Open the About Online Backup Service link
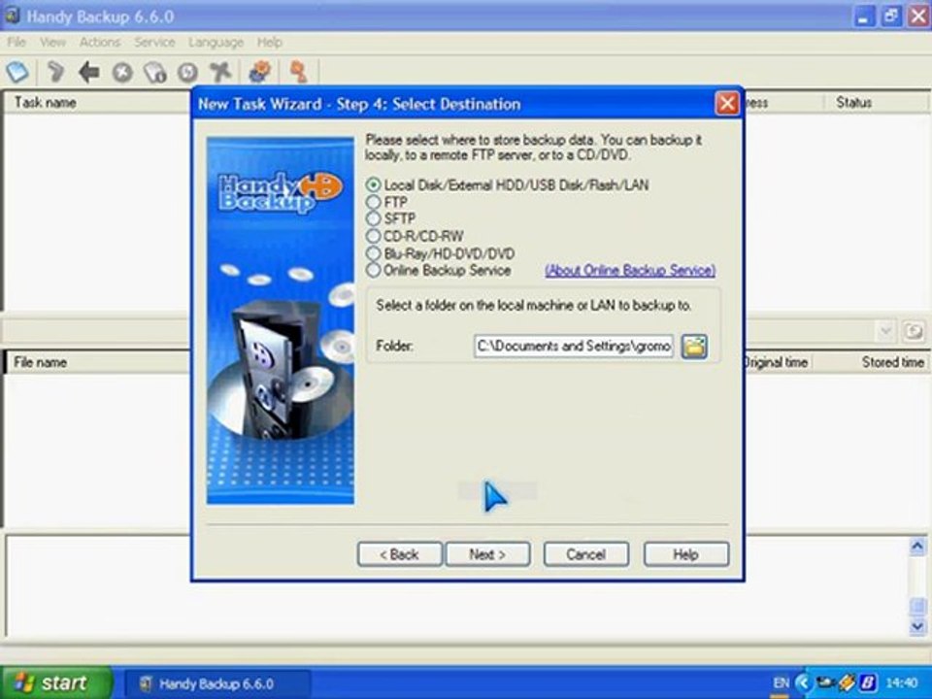Screen dimensions: 932x699 (x=630, y=271)
